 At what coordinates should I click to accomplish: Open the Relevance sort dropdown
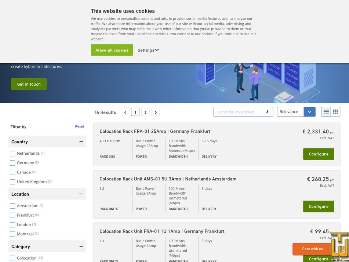coord(309,112)
